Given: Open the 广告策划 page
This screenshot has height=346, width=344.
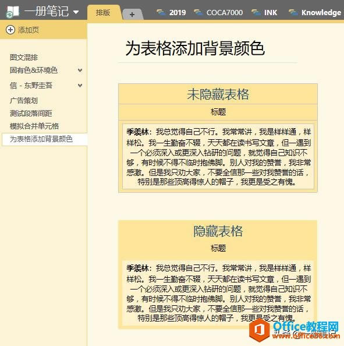Looking at the screenshot, I should [x=24, y=101].
